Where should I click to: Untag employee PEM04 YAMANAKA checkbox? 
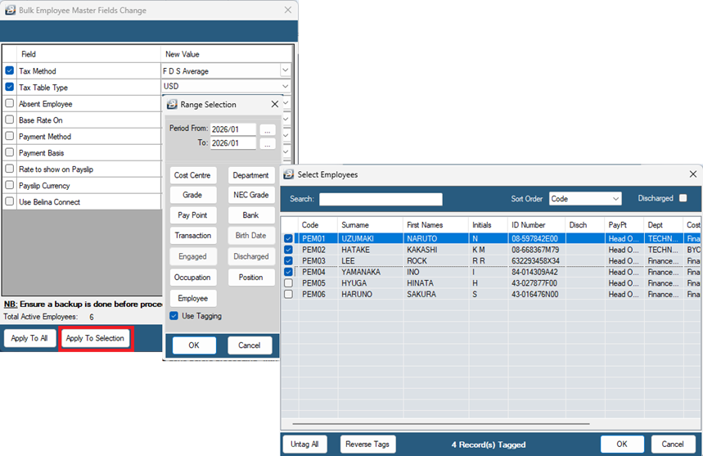click(288, 272)
